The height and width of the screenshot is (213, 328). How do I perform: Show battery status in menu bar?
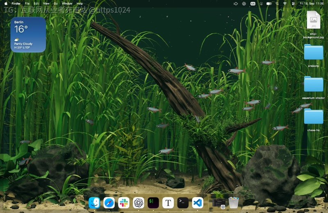click(269, 4)
